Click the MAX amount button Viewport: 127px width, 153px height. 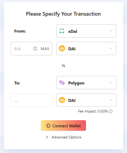pyautogui.click(x=45, y=49)
